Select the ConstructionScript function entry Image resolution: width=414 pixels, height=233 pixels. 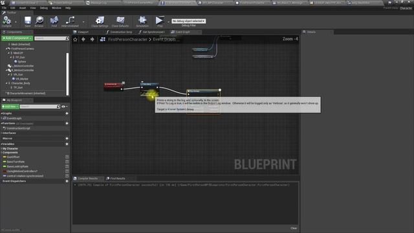coord(18,128)
